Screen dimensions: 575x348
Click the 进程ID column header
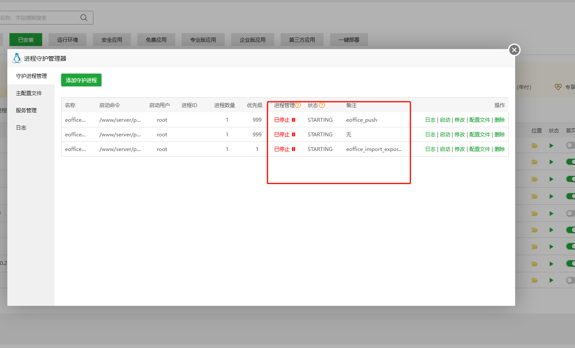click(x=189, y=105)
